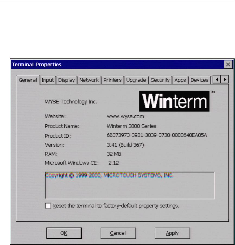Select the Winterm 3000 Series text
Viewport: 235px width, 245px height.
tap(131, 126)
